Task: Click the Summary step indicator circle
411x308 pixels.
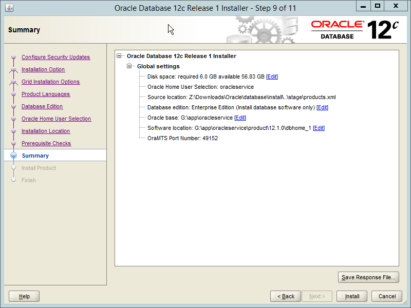Action: pyautogui.click(x=14, y=156)
